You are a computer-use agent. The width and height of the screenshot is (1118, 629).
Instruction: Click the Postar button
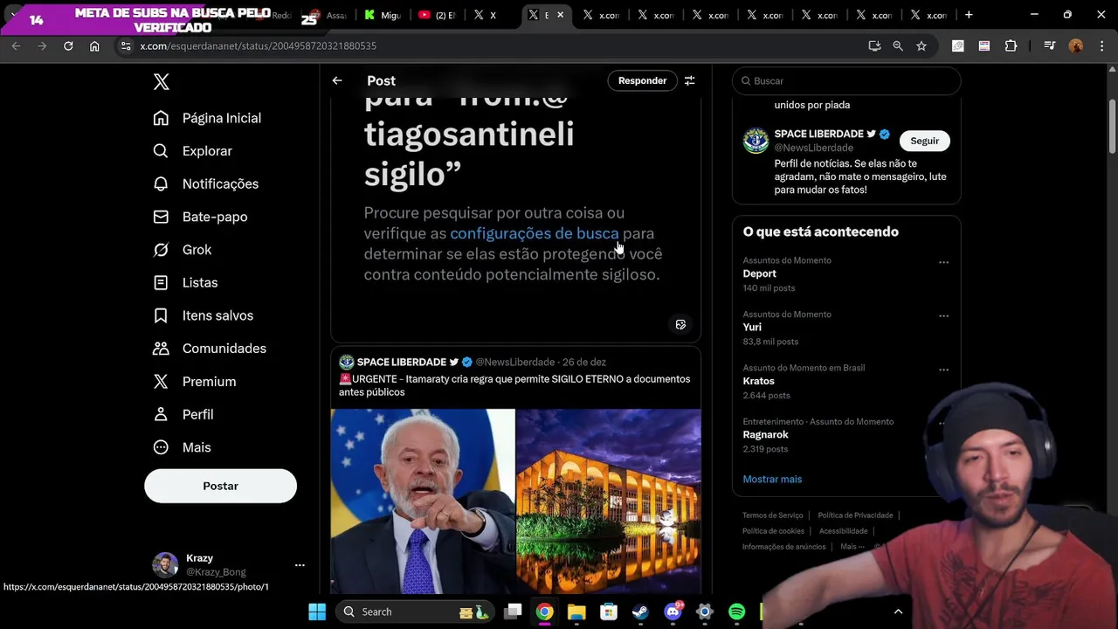pyautogui.click(x=220, y=486)
